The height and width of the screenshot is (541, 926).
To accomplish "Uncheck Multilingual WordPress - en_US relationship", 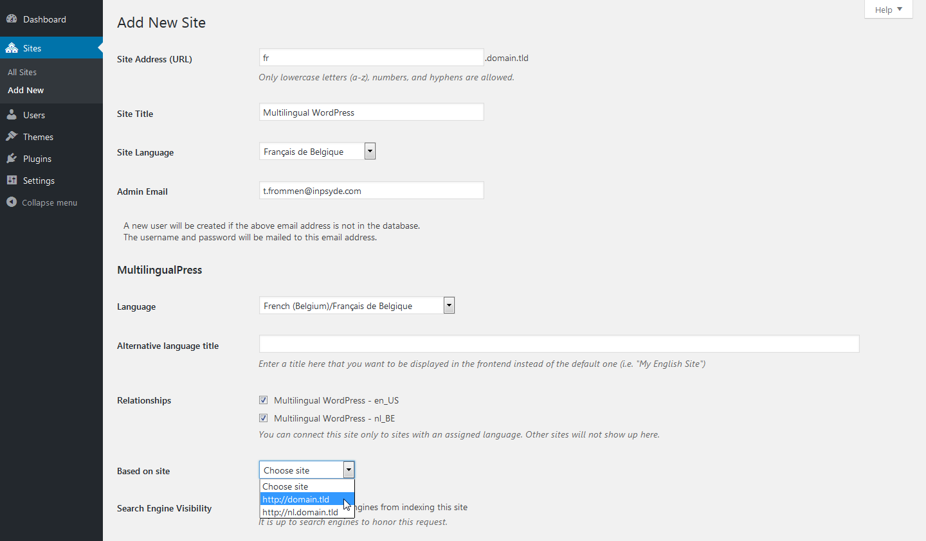I will [263, 400].
